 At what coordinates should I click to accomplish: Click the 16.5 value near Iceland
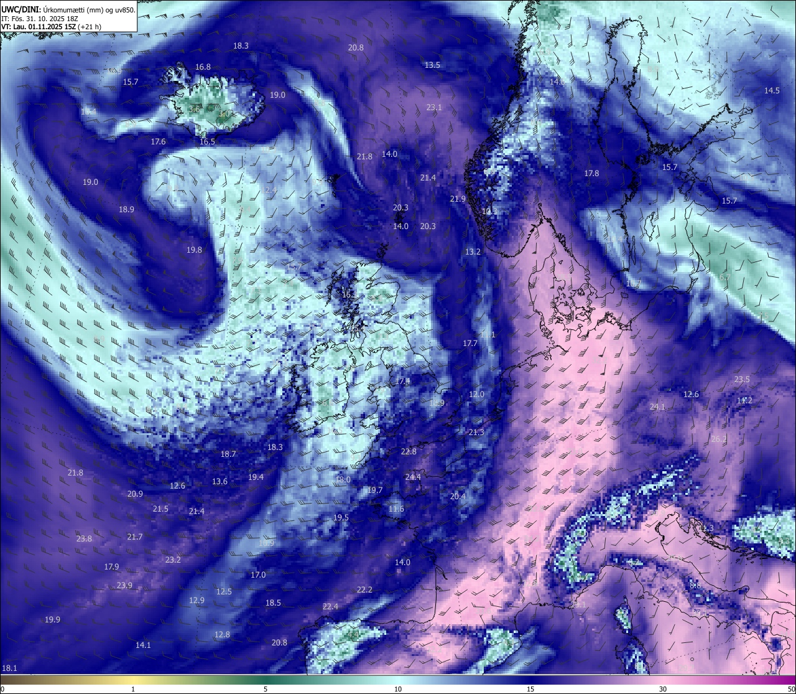(x=207, y=141)
